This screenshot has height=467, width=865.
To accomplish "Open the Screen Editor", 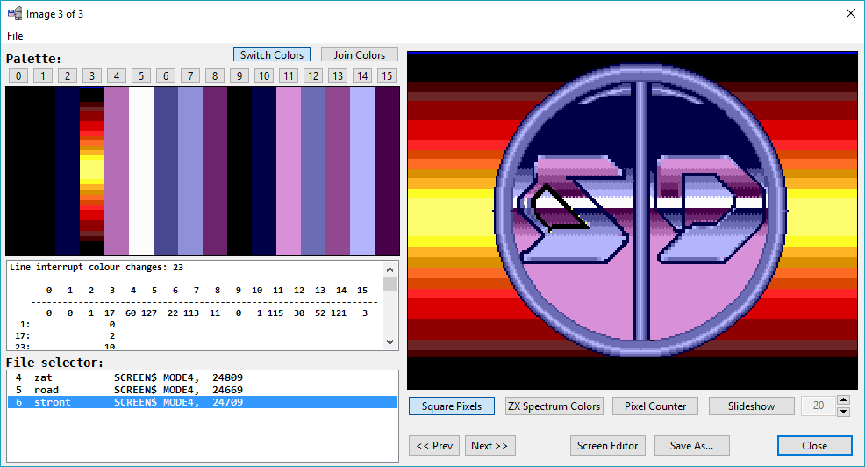I will coord(607,445).
